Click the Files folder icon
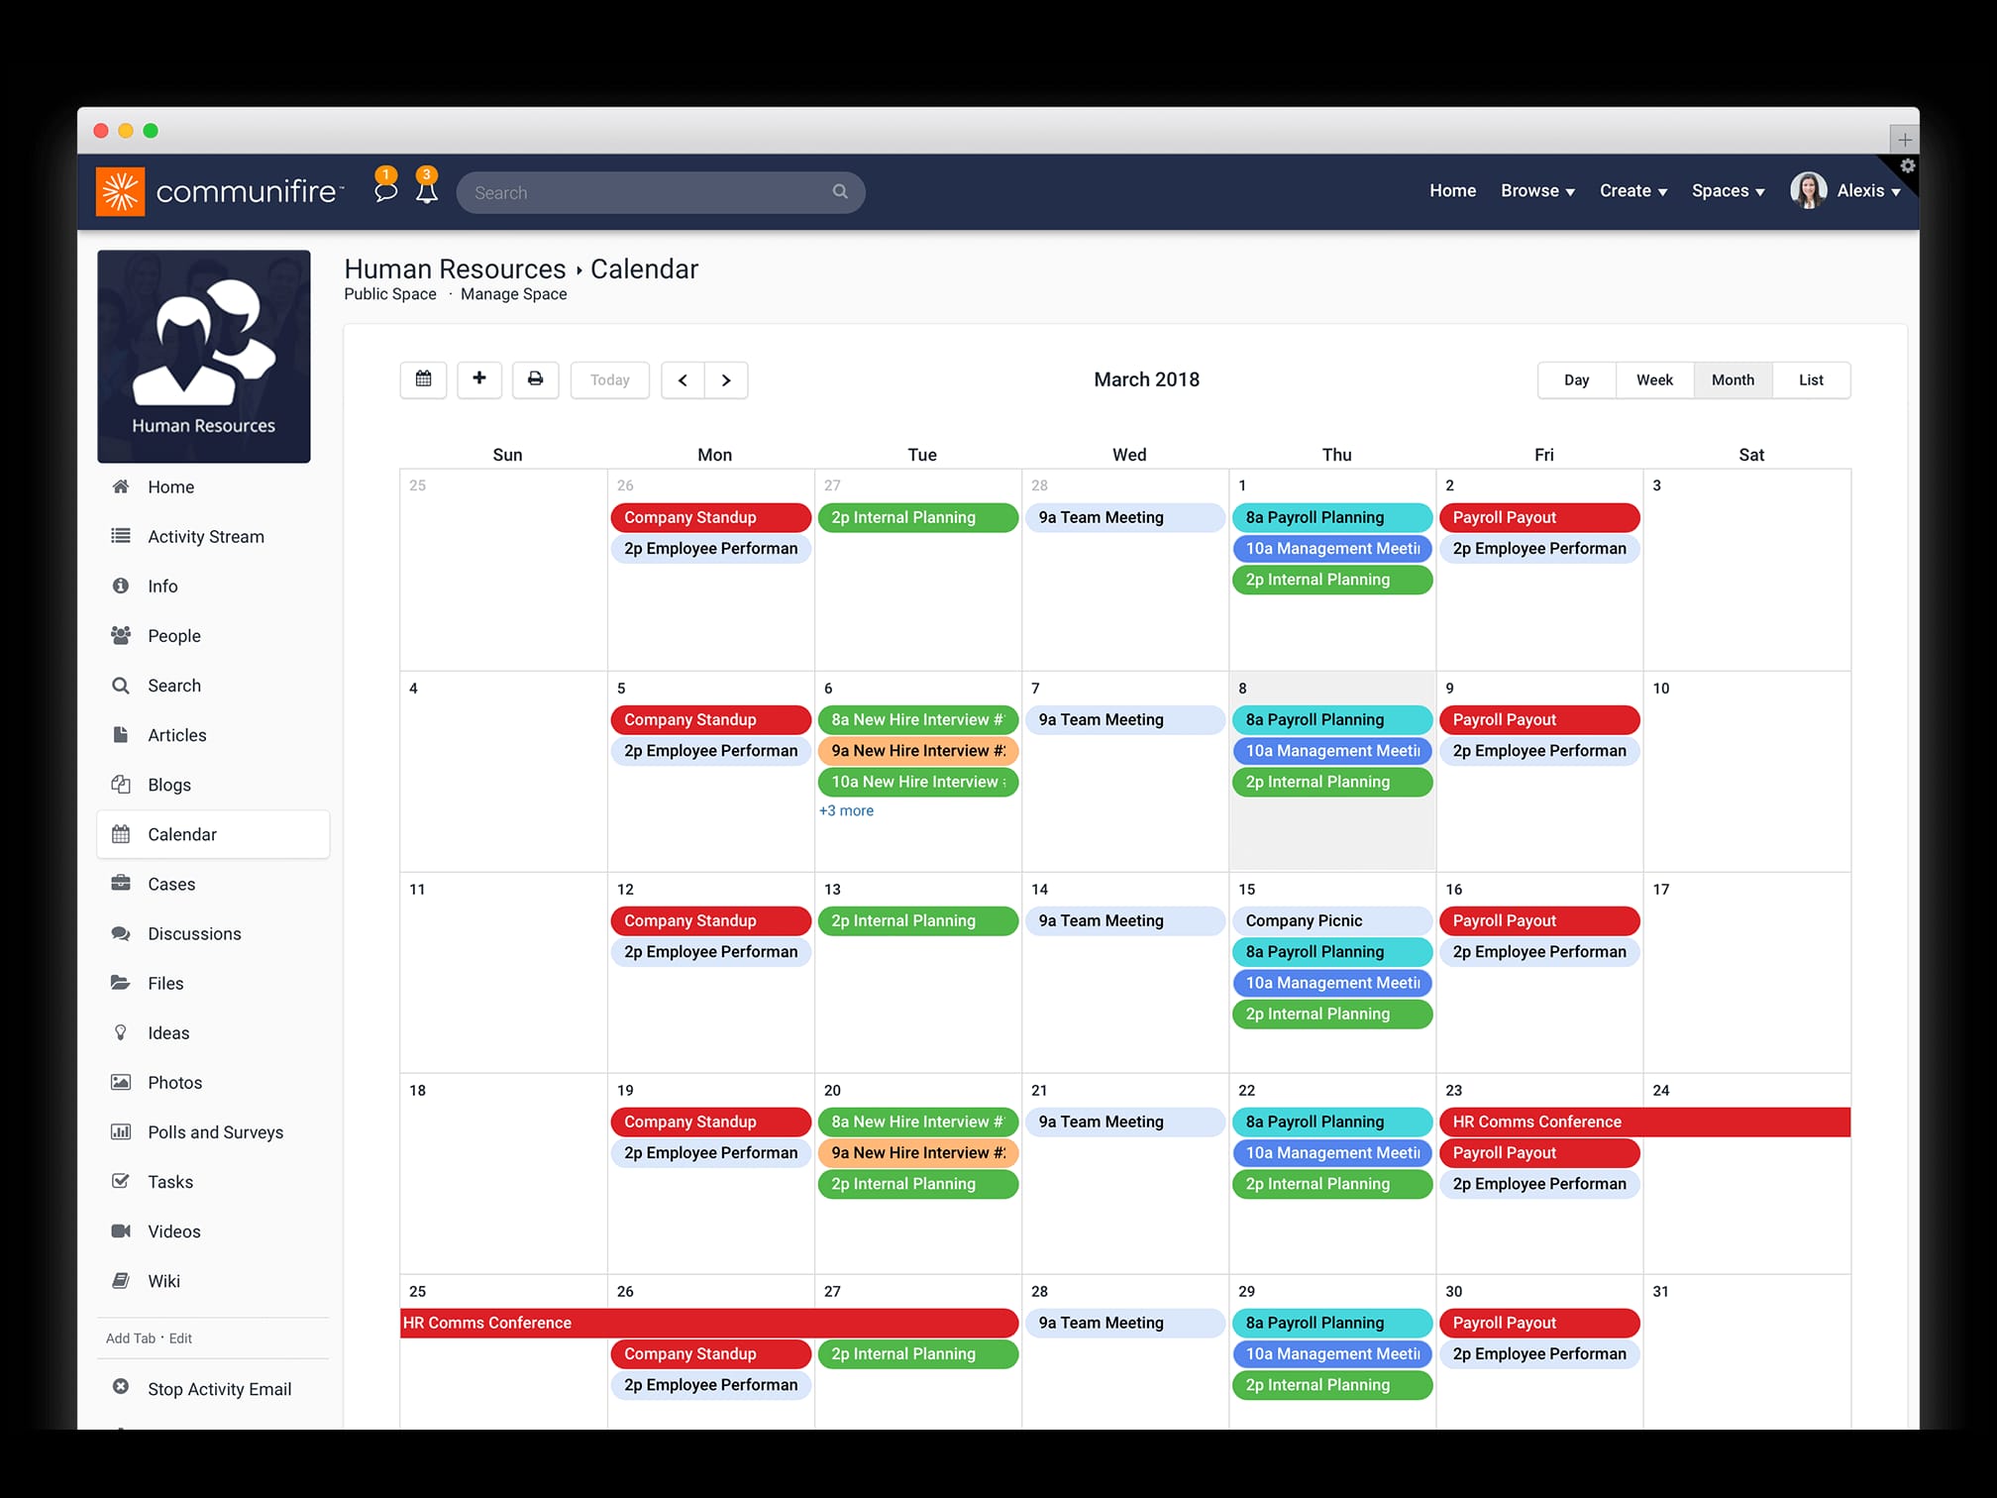This screenshot has width=1997, height=1498. [x=121, y=983]
